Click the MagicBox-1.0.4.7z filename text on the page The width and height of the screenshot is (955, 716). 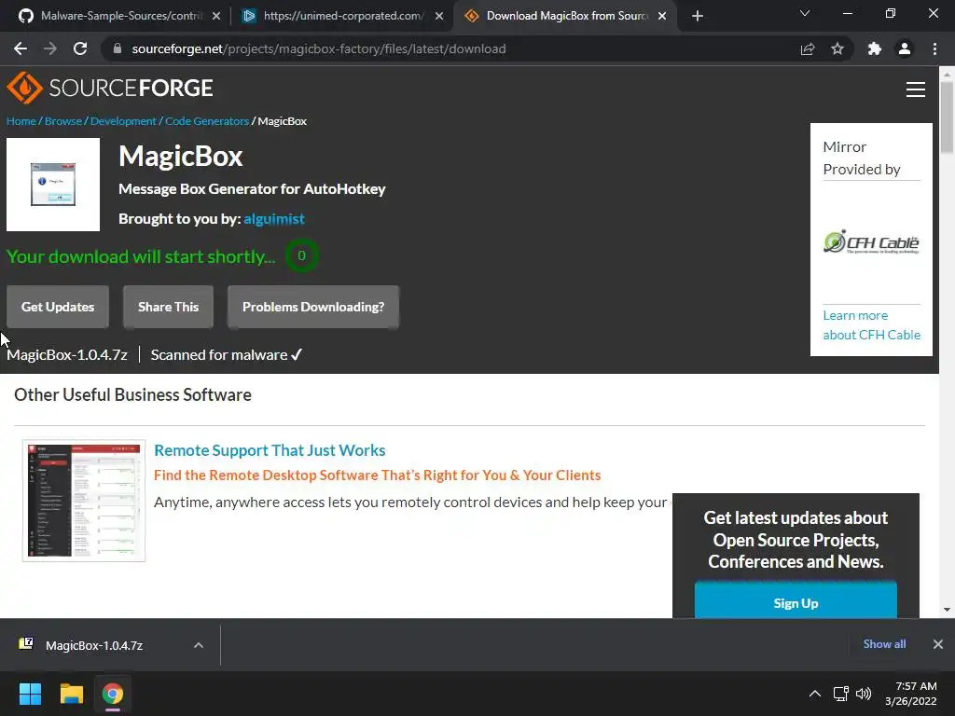click(x=67, y=355)
